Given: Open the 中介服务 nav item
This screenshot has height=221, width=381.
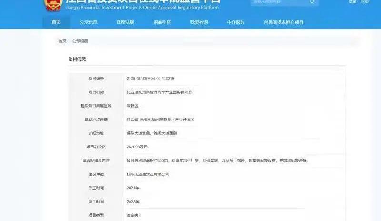Looking at the screenshot, I should [235, 22].
